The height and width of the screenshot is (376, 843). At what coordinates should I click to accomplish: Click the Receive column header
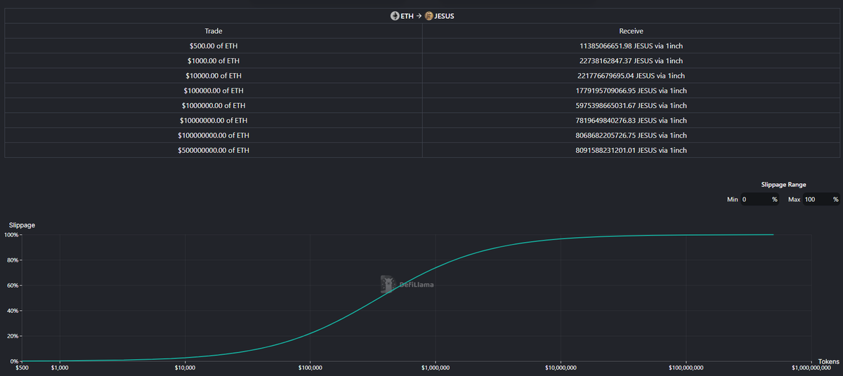click(631, 31)
